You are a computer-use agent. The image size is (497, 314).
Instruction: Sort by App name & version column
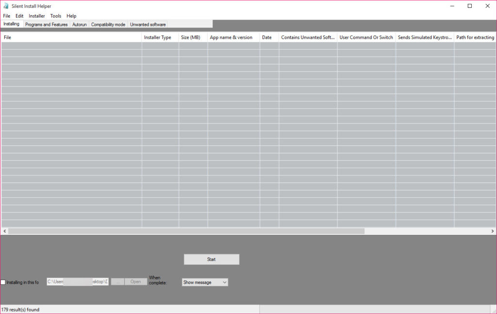tap(233, 37)
